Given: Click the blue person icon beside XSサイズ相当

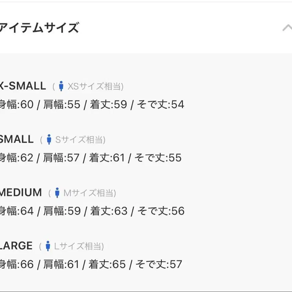Looking at the screenshot, I should pyautogui.click(x=61, y=86).
